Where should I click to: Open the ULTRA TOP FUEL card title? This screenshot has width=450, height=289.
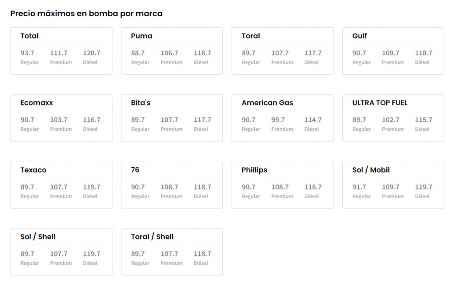tap(380, 103)
